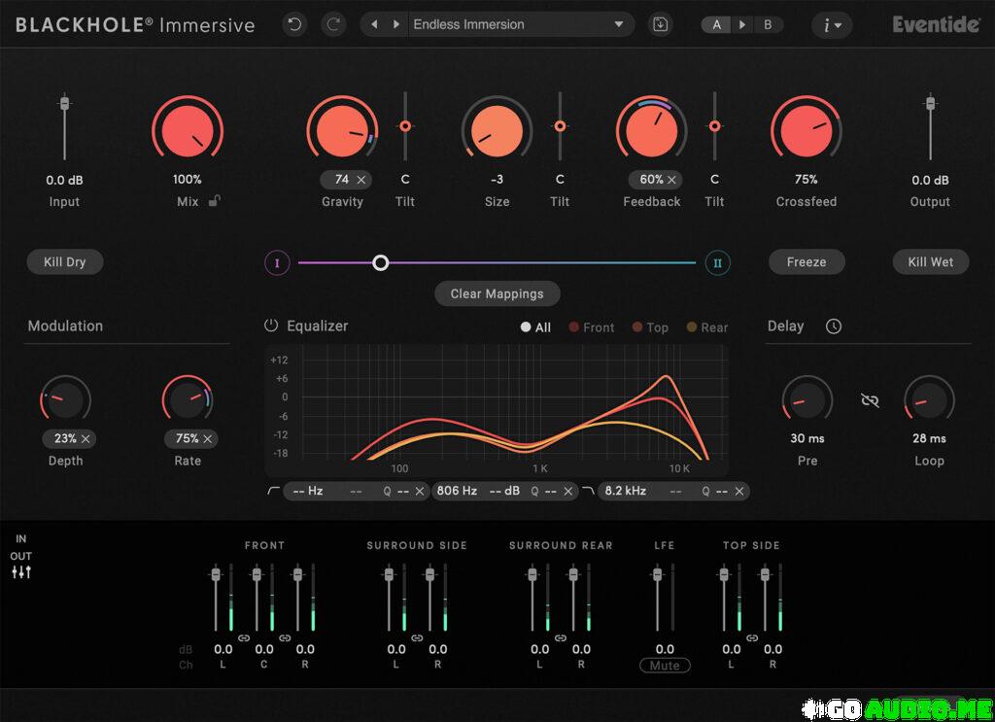Image resolution: width=995 pixels, height=722 pixels.
Task: Select the Rear EQ view
Action: pos(707,327)
